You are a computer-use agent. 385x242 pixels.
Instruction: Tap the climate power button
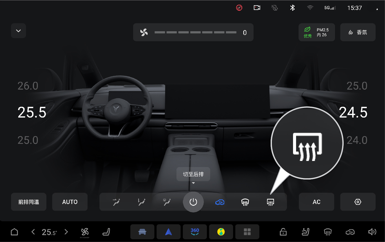click(x=193, y=202)
